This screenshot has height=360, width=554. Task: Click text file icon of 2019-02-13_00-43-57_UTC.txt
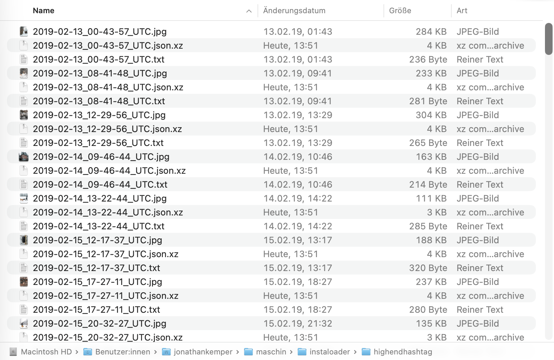click(x=24, y=59)
